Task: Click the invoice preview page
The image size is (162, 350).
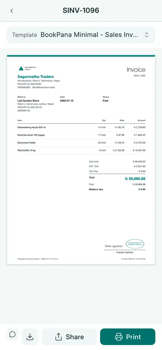Action: coord(81,160)
